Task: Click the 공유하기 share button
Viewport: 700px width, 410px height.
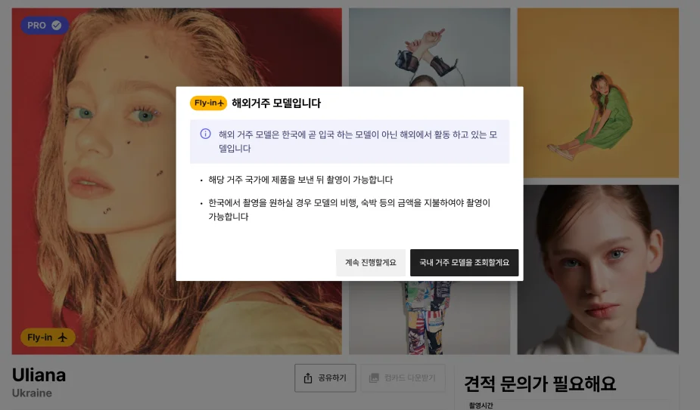Action: 325,378
